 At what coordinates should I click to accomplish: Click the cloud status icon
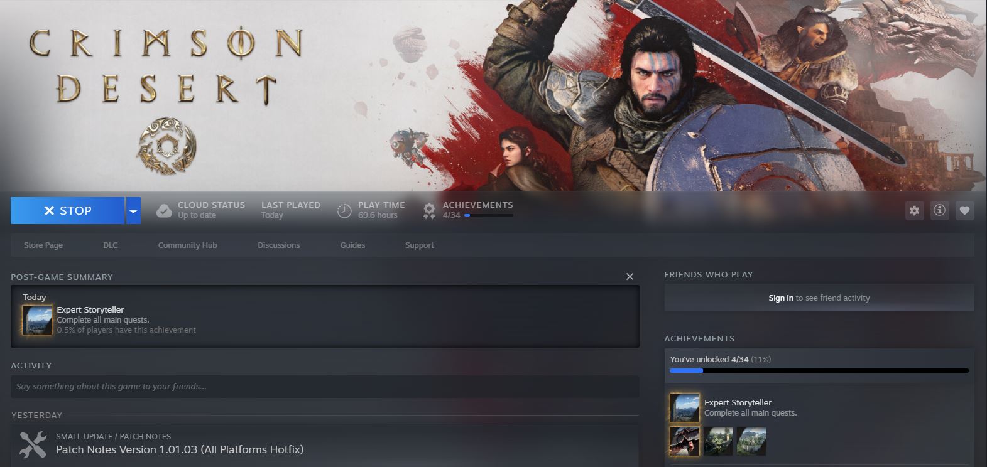164,210
